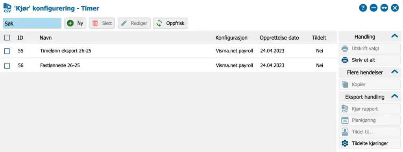This screenshot has height=152, width=403.
Task: Click the Oppfrisk refresh button
Action: pos(170,23)
